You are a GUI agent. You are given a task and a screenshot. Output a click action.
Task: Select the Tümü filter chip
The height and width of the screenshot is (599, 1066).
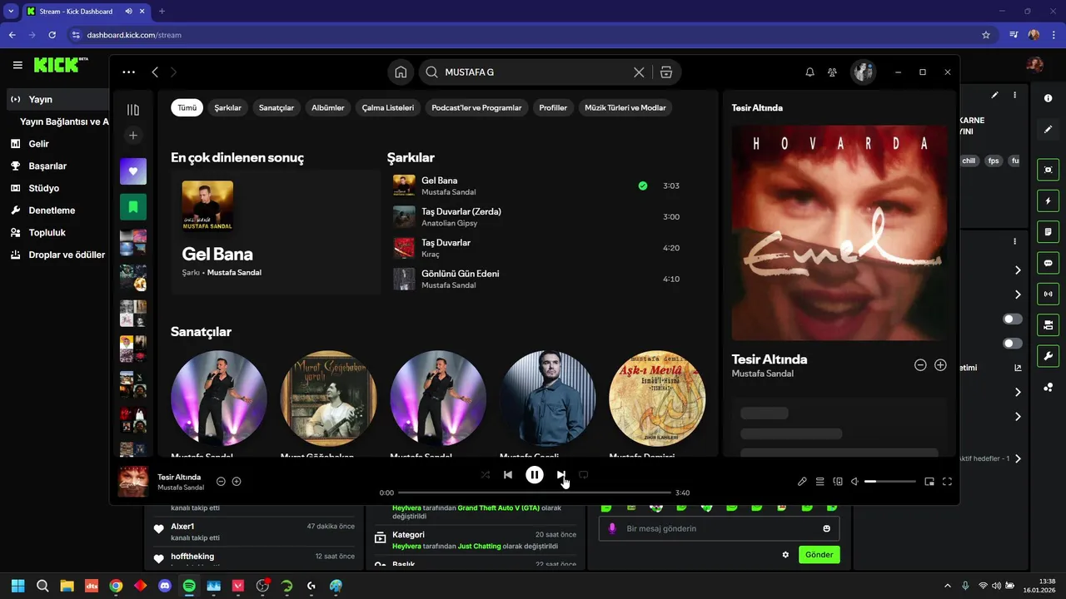coord(187,107)
